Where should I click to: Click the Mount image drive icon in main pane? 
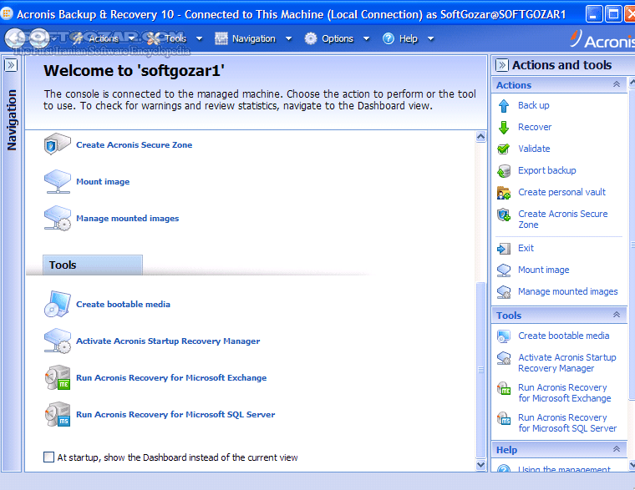pos(58,181)
